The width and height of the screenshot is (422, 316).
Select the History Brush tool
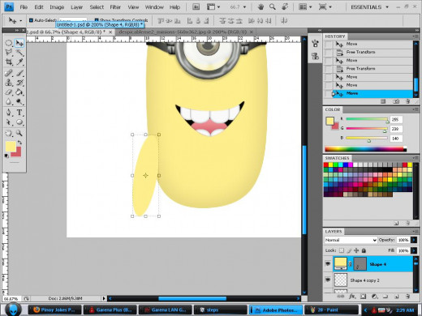[19, 83]
